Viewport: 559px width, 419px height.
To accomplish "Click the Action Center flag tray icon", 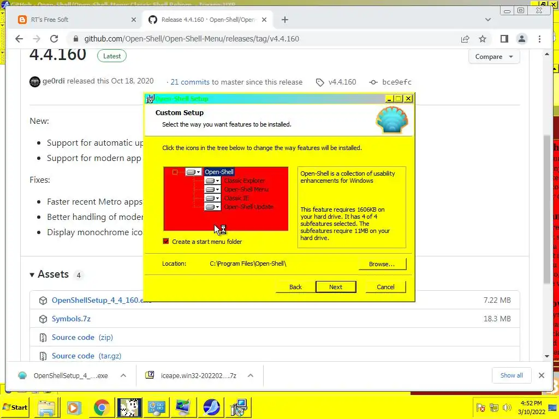I will coord(481,408).
